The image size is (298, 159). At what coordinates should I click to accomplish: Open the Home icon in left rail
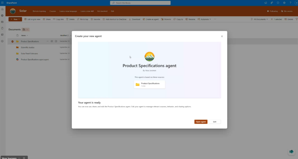[2, 9]
